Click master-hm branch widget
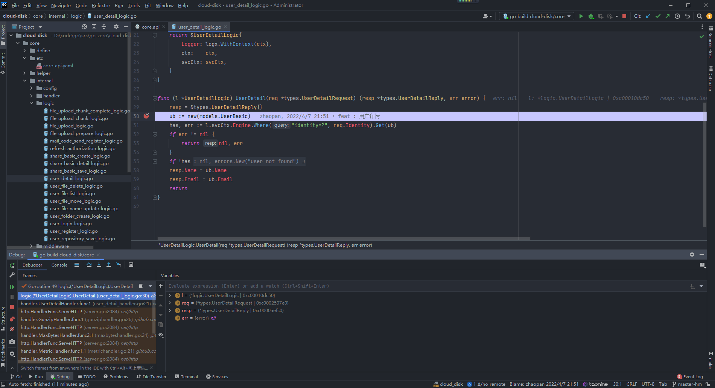 (x=687, y=384)
